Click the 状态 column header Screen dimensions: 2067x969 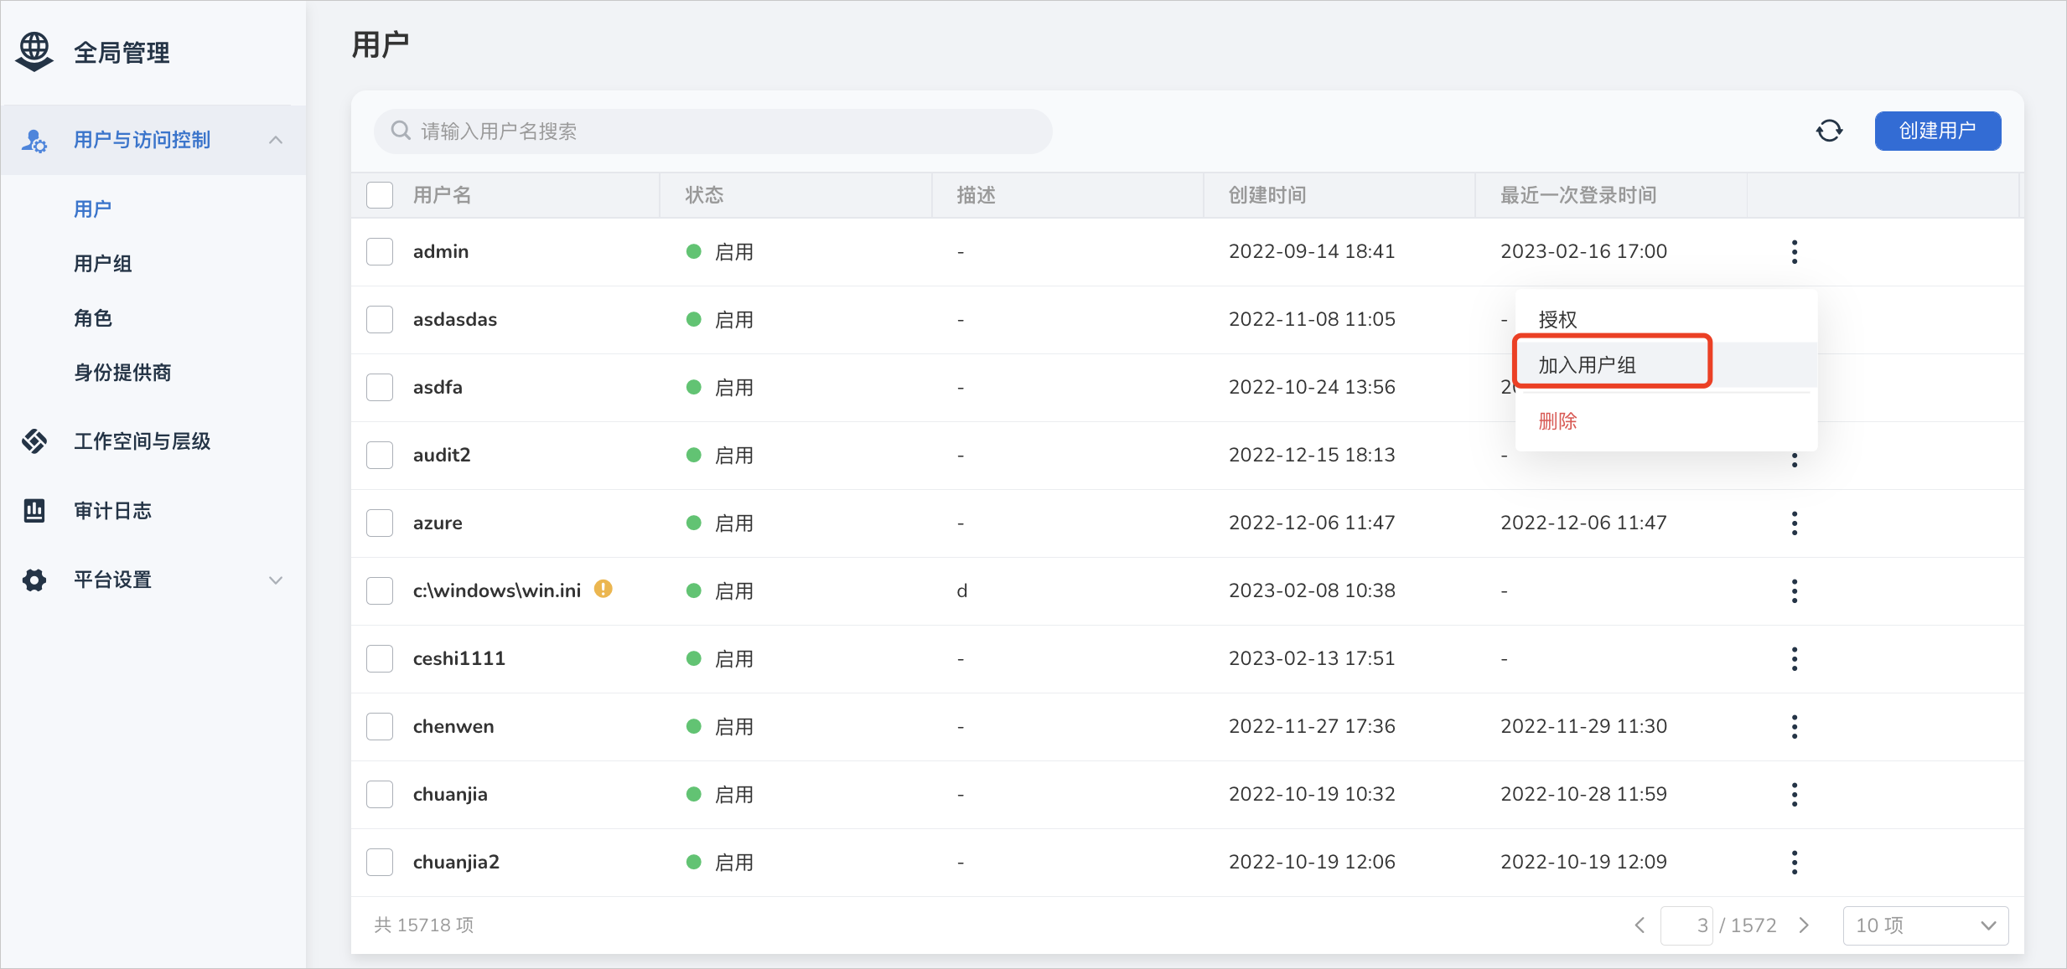tap(704, 195)
